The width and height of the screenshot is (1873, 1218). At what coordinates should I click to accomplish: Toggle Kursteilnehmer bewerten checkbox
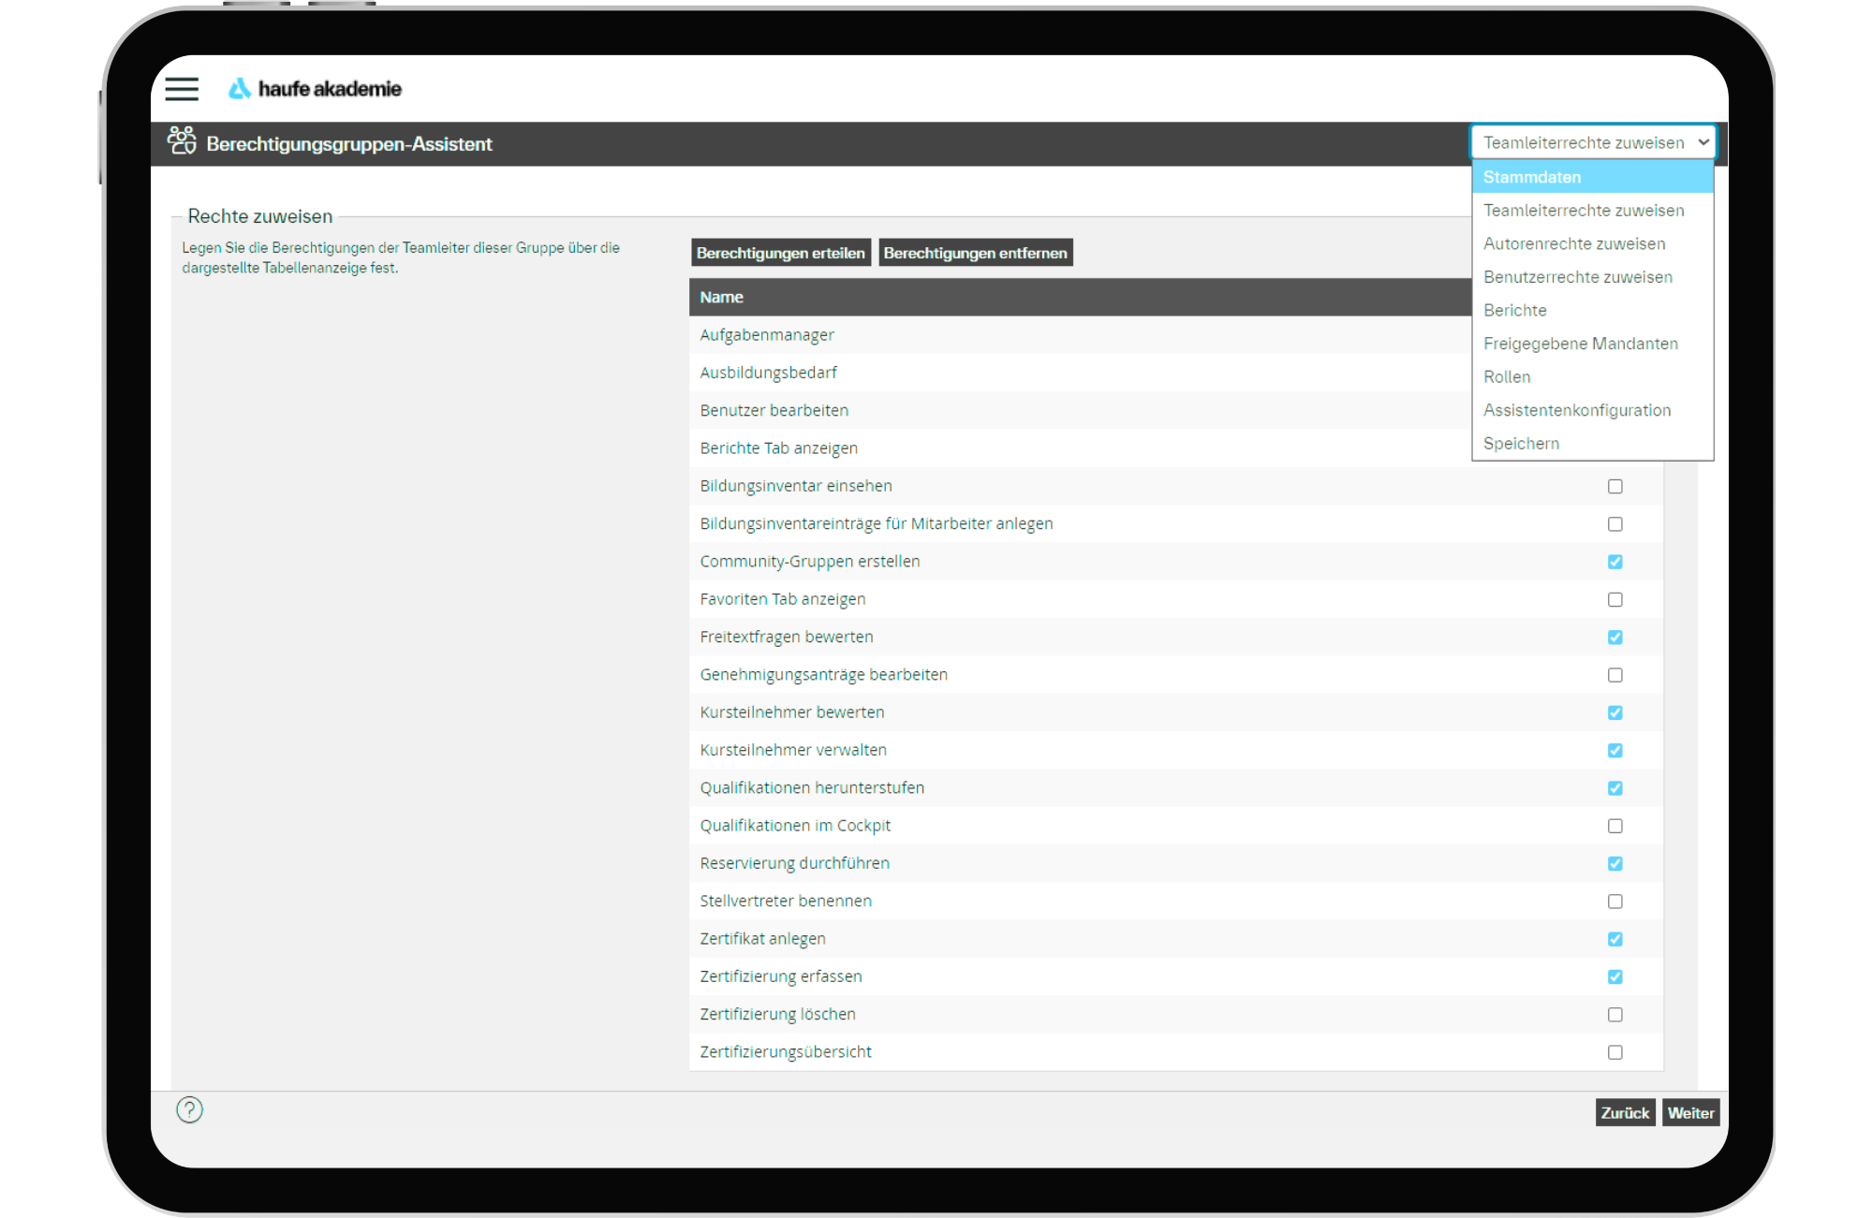click(1615, 712)
